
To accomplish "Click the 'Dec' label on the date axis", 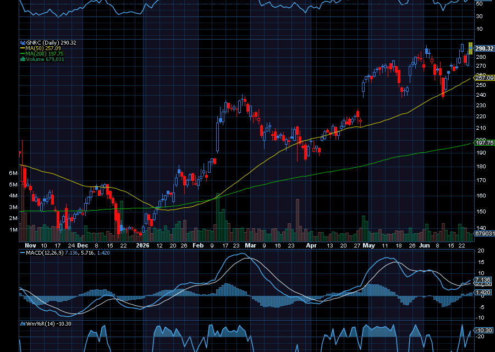I will [82, 246].
